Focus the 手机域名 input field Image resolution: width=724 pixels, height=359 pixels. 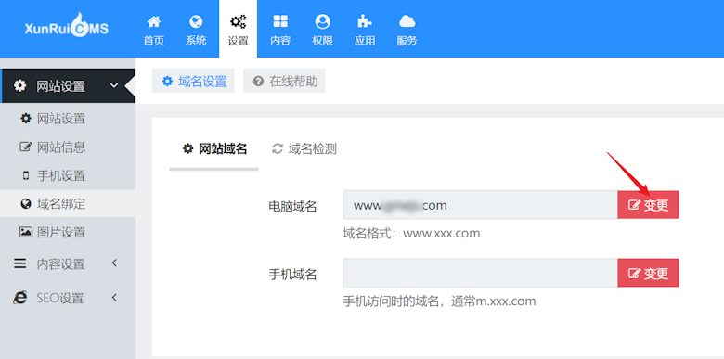click(480, 273)
